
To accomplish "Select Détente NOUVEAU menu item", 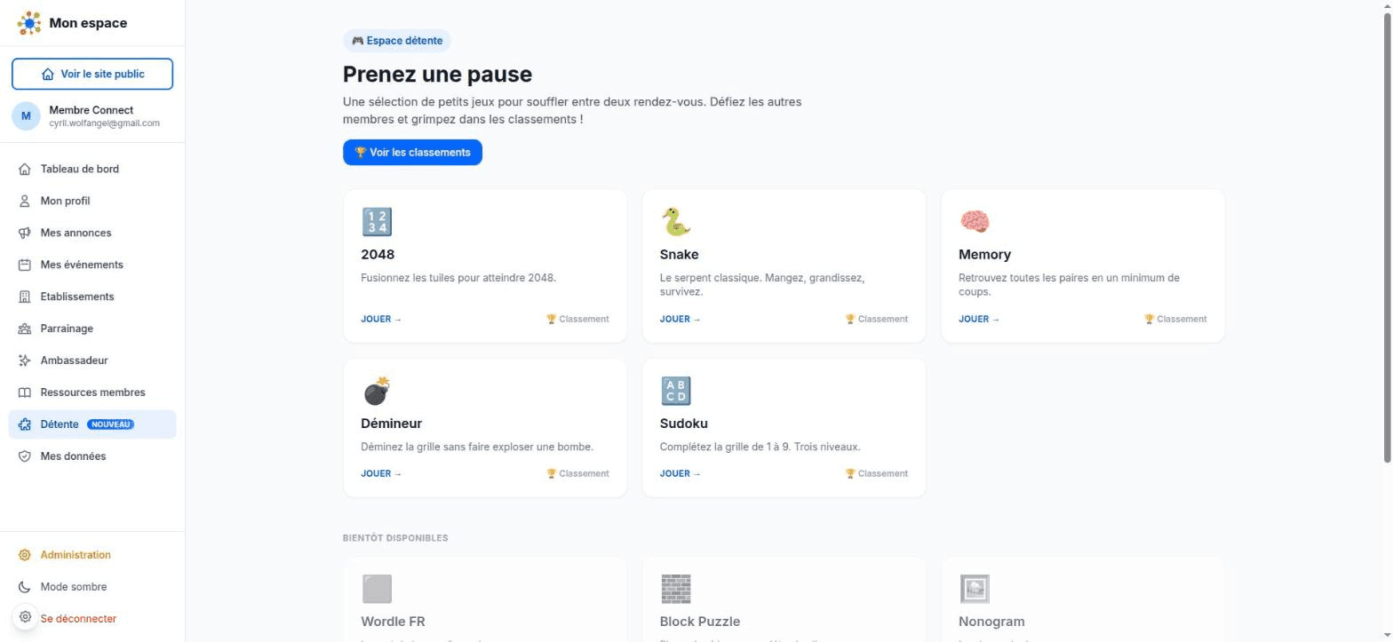I will click(x=92, y=424).
